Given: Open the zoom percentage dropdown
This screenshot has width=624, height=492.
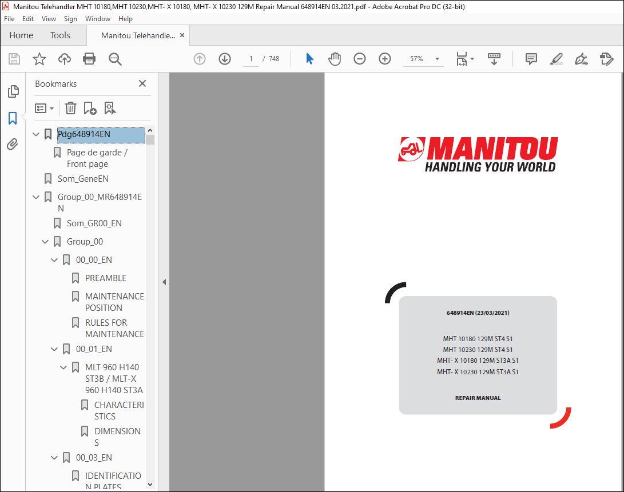Looking at the screenshot, I should coord(437,59).
